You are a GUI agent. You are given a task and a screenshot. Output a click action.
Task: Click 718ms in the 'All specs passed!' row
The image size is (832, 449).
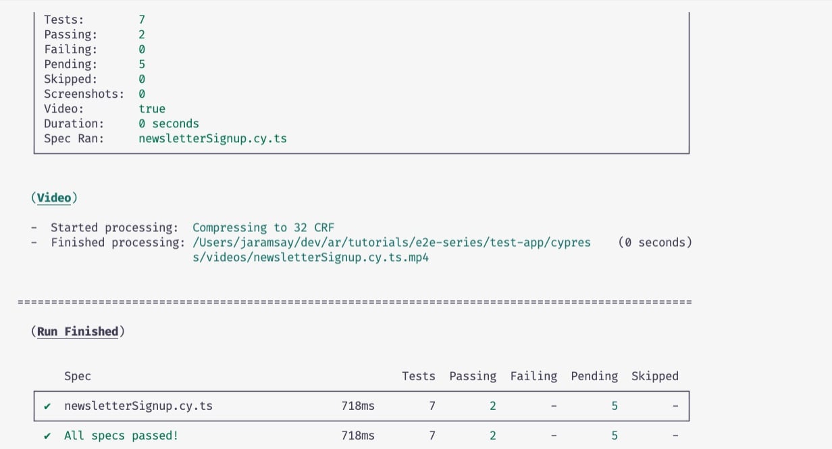click(358, 436)
